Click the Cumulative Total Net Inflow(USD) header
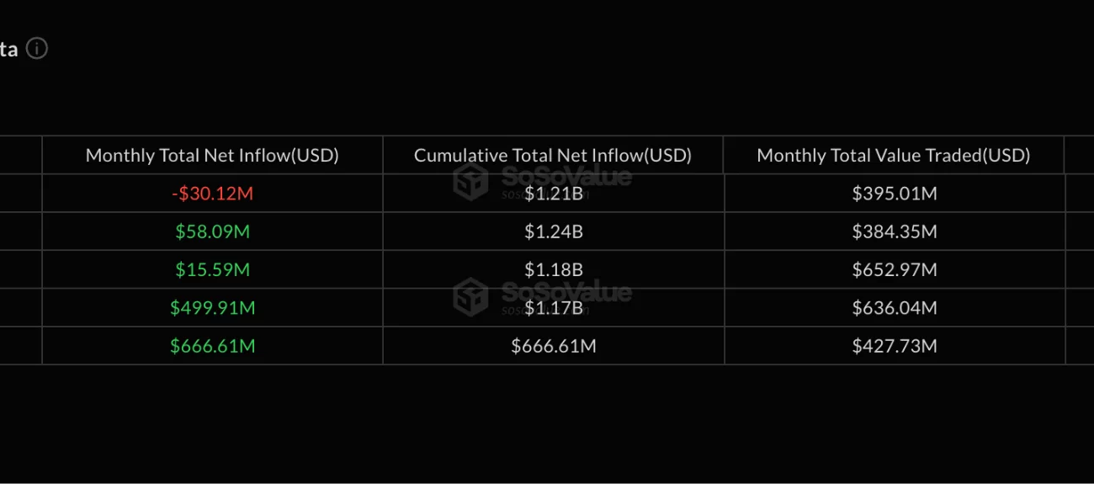The width and height of the screenshot is (1094, 484). point(553,156)
